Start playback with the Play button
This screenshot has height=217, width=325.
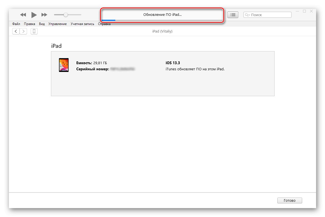click(x=34, y=15)
